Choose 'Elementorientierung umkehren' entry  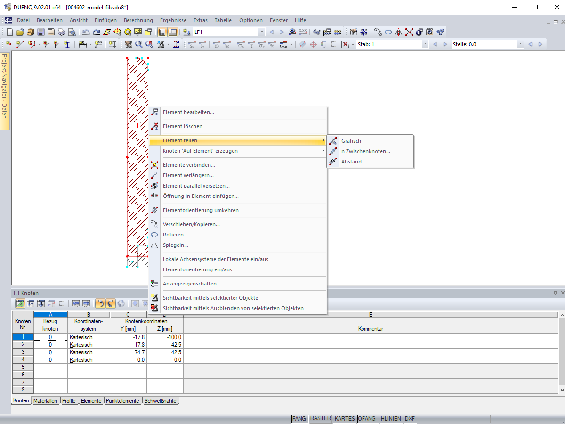click(x=237, y=210)
